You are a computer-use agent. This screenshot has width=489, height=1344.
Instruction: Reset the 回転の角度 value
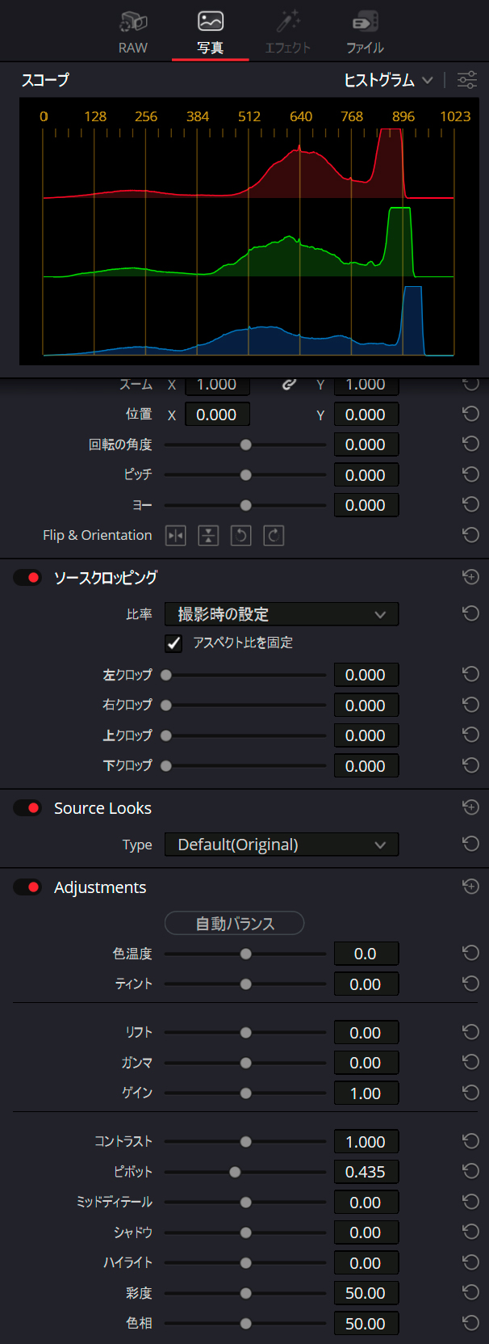tap(470, 444)
